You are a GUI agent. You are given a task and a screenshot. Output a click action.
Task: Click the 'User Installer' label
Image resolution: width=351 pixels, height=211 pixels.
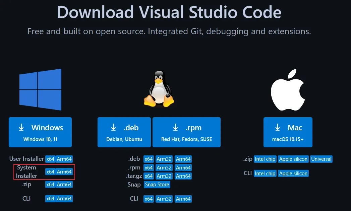coord(26,159)
